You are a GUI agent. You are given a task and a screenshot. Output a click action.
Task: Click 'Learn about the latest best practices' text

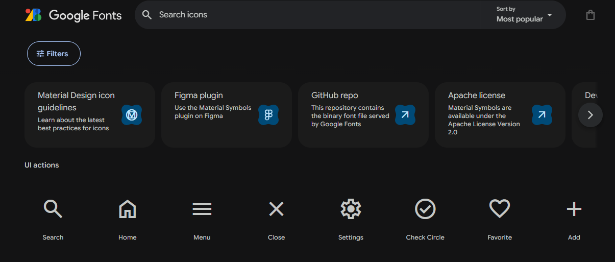click(x=73, y=124)
